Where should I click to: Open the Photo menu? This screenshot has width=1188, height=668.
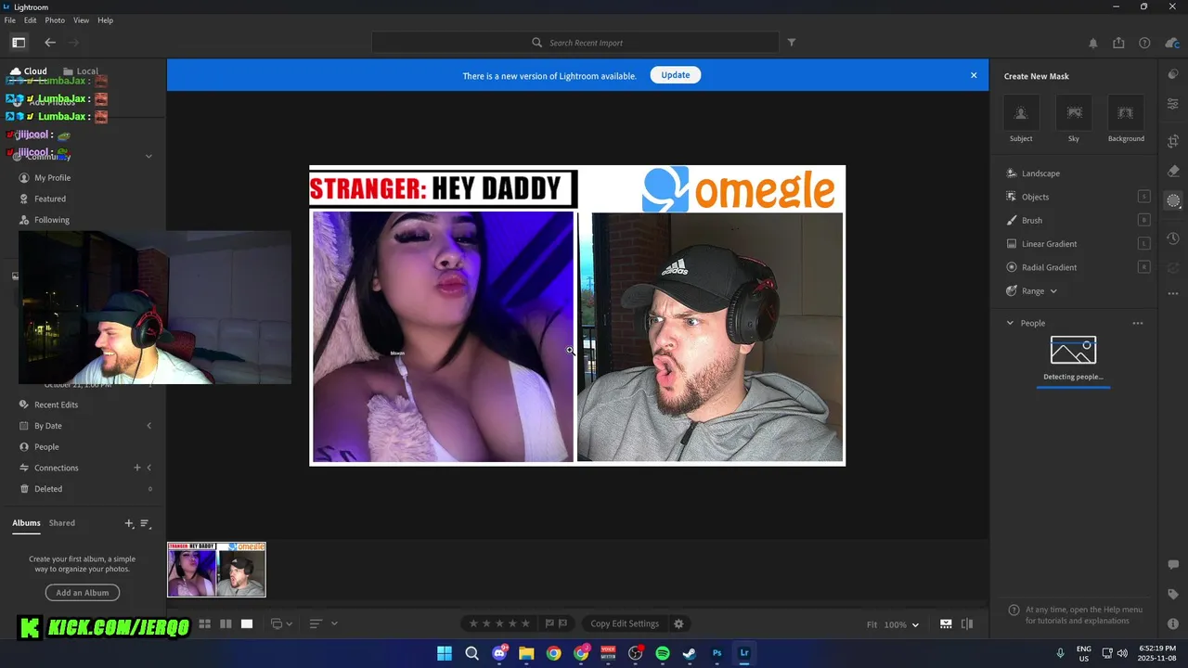click(55, 20)
